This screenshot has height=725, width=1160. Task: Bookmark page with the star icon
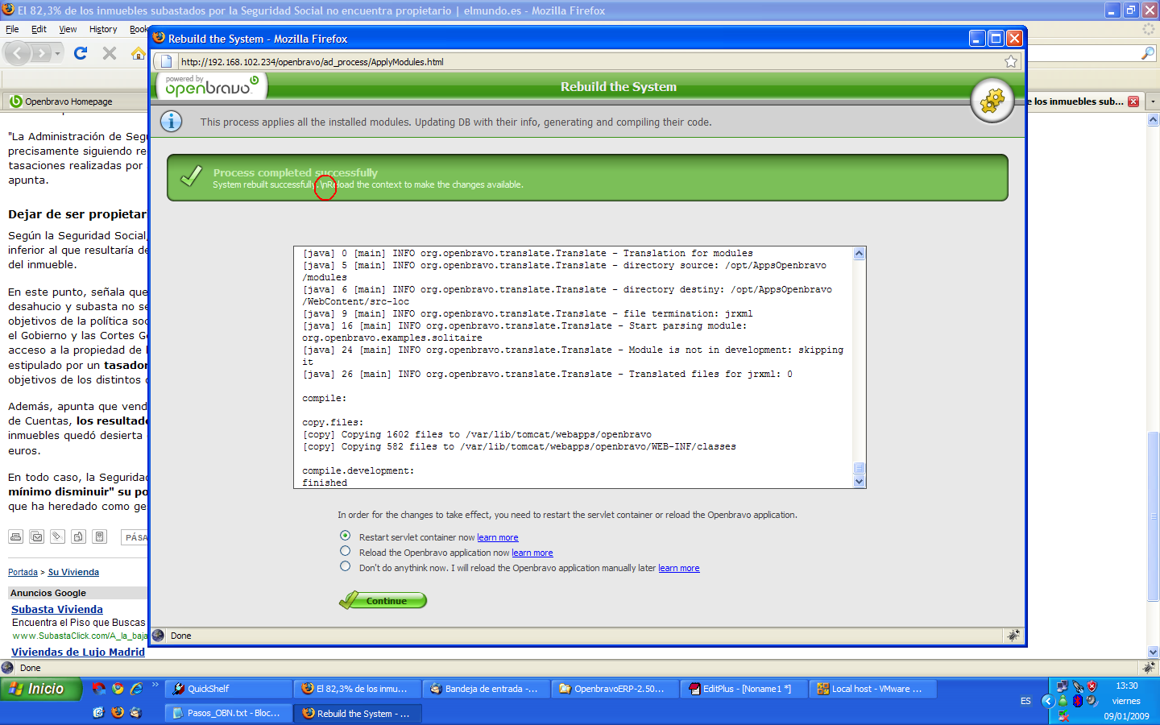coord(1011,62)
